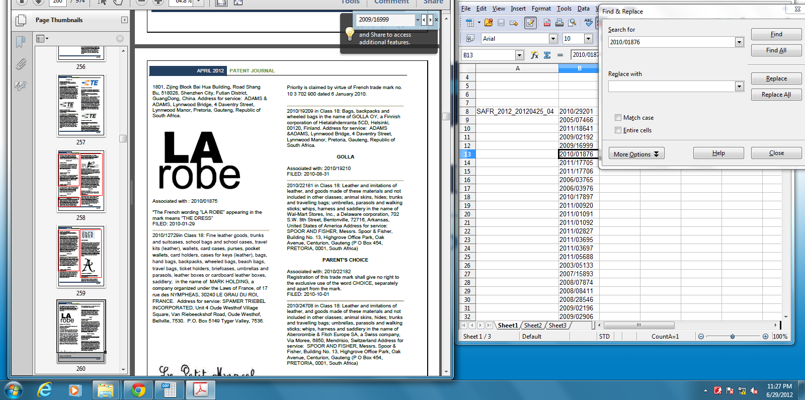Collapse the Page Thumbnails navigation pane
The height and width of the screenshot is (400, 805).
[x=124, y=20]
